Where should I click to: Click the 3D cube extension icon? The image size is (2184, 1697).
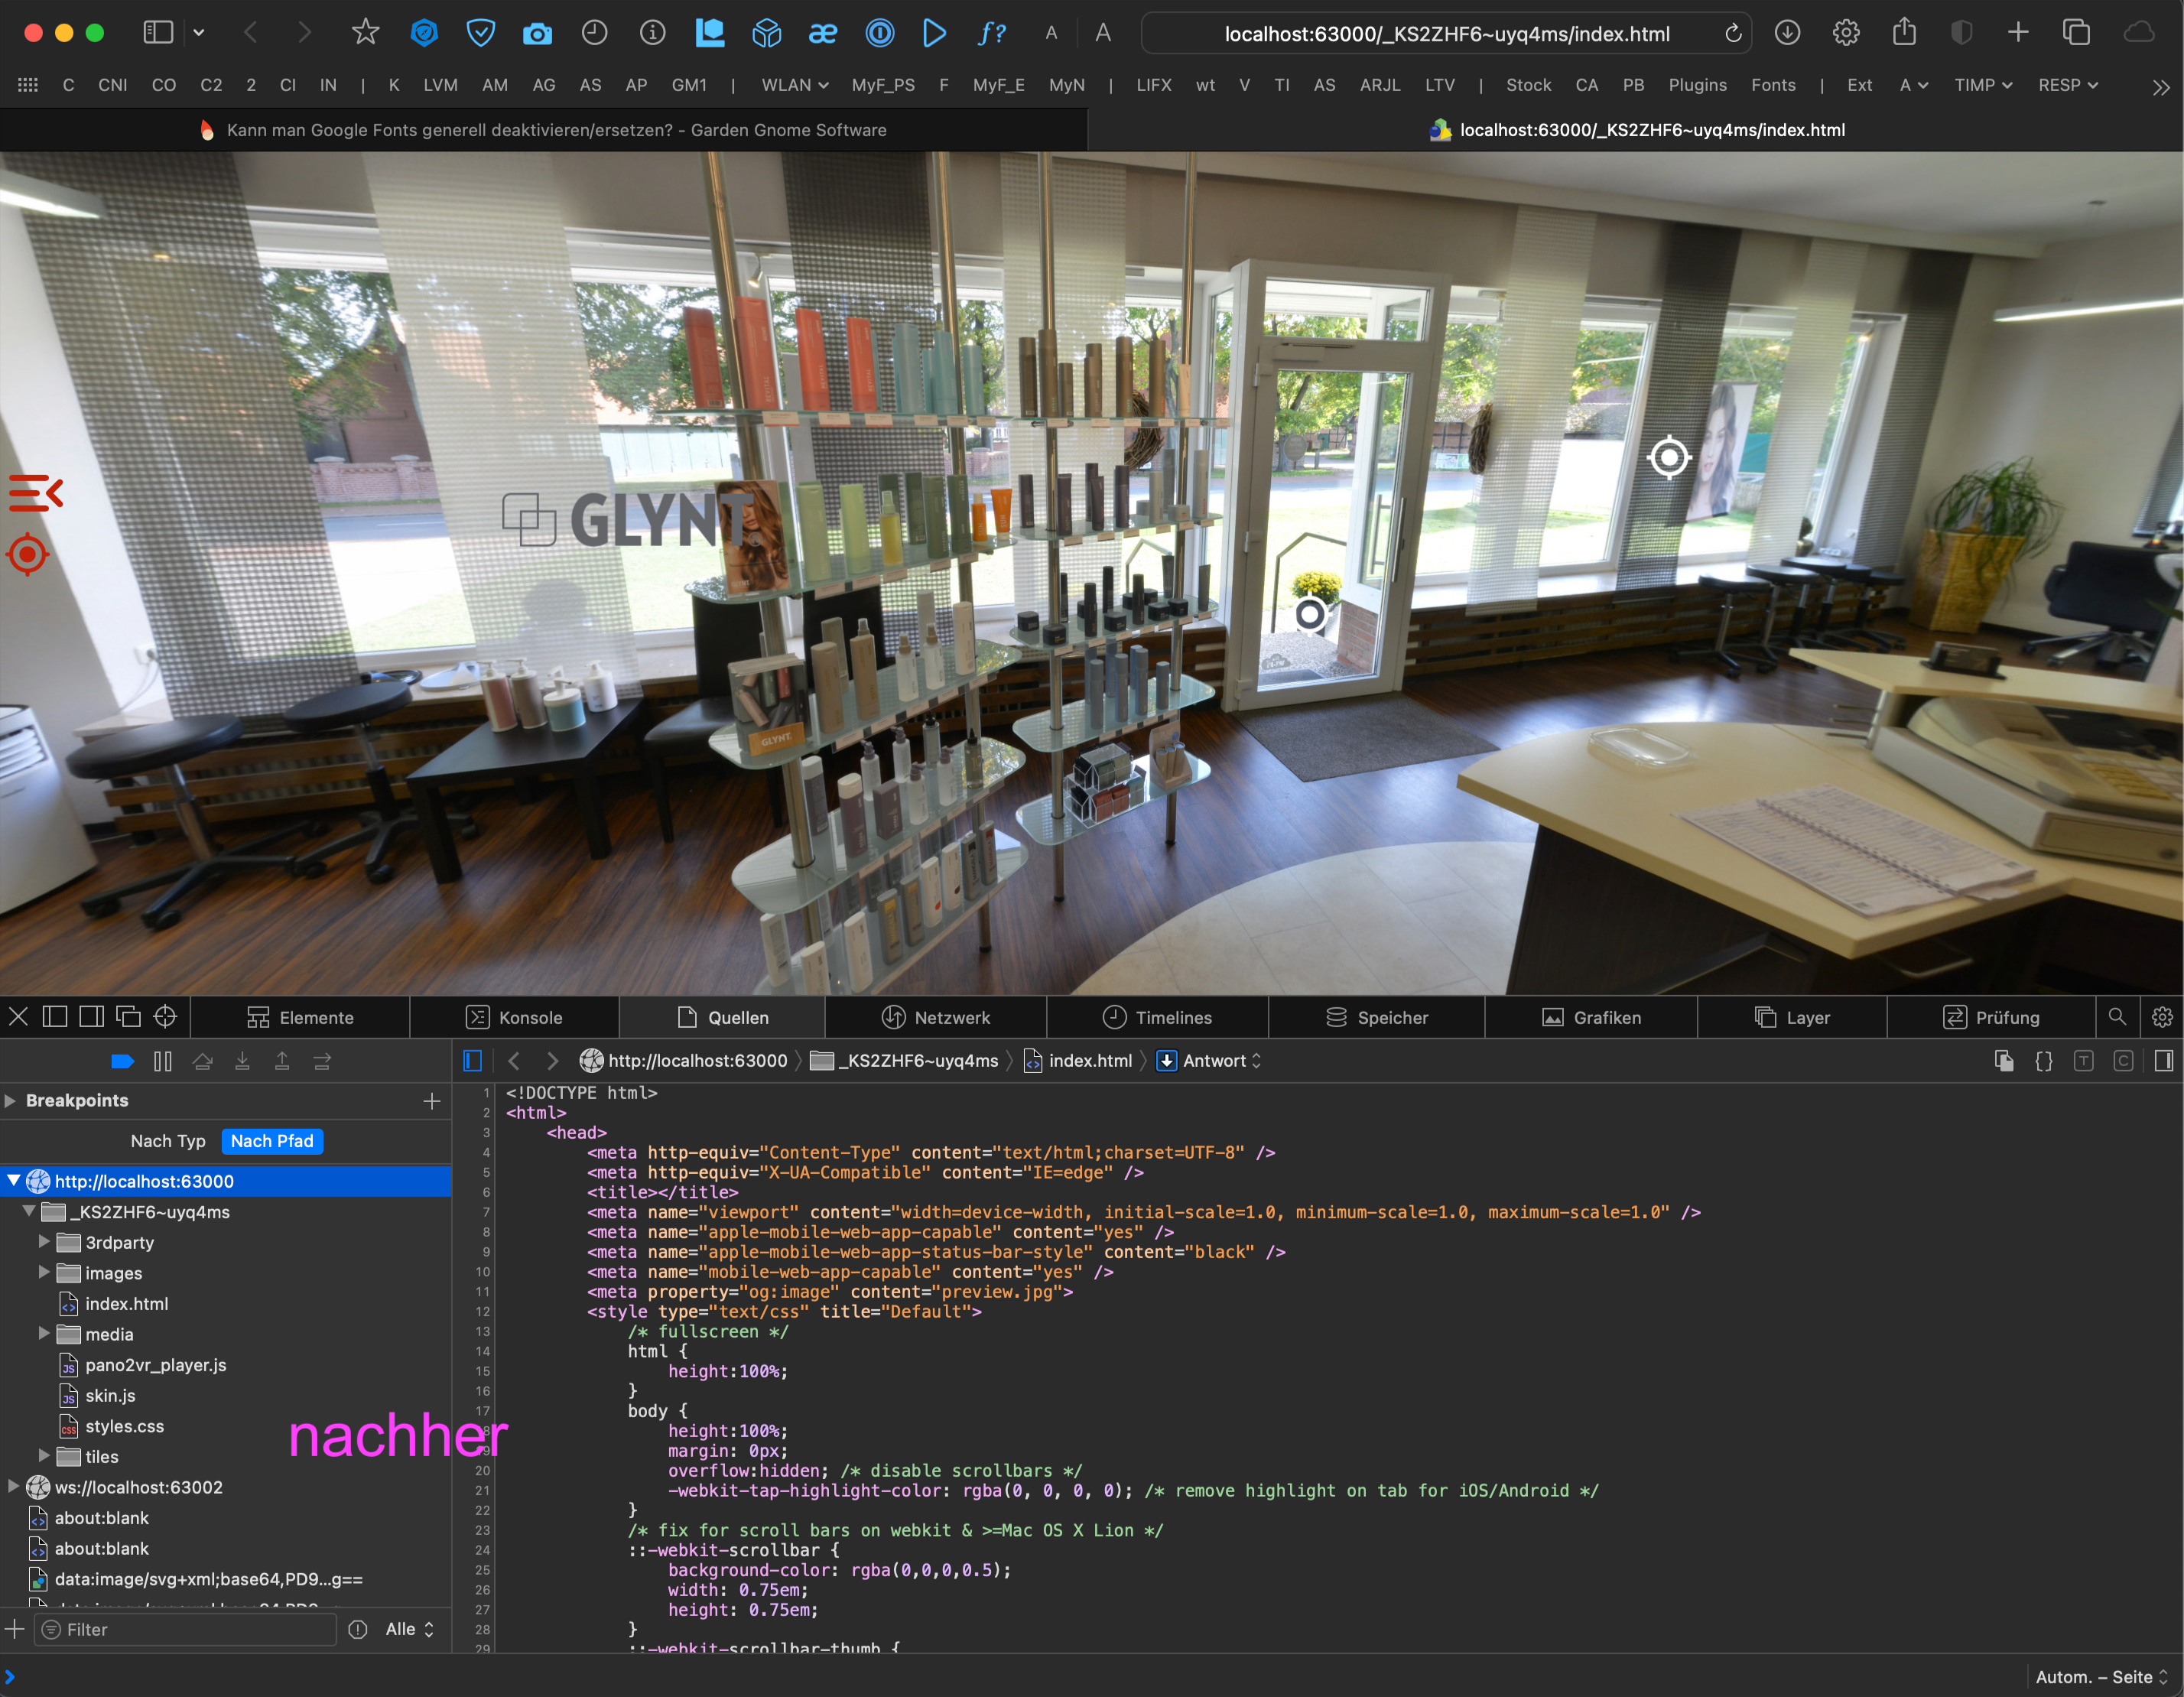tap(767, 33)
